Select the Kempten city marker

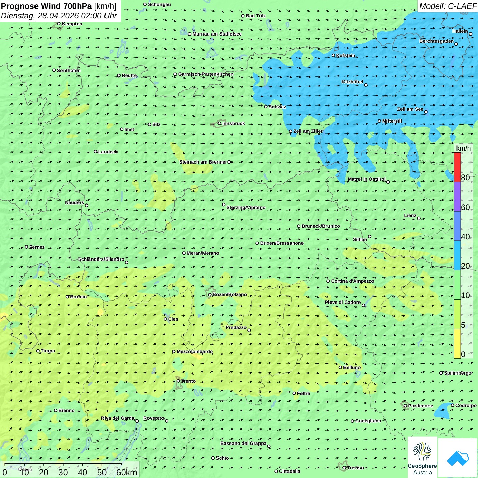click(59, 24)
